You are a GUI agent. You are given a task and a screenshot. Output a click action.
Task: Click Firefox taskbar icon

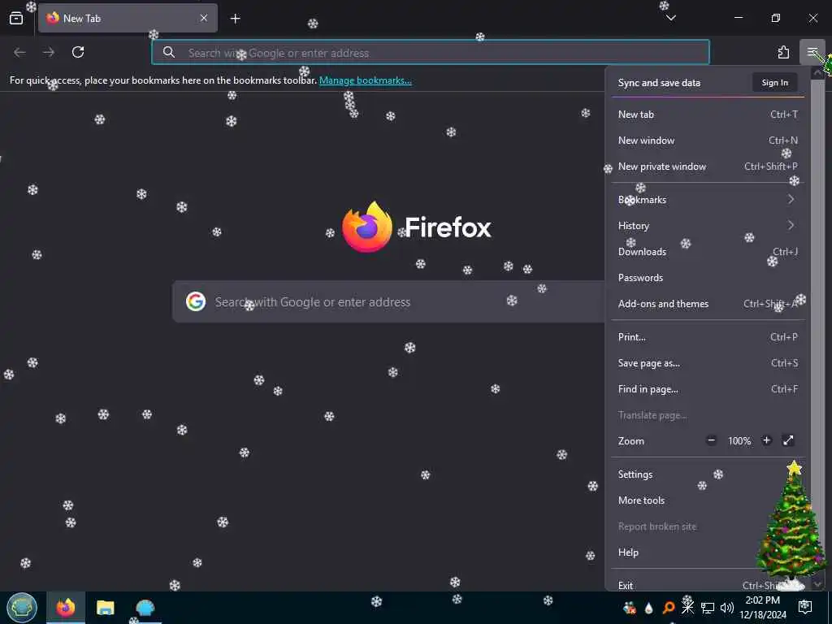[x=66, y=608]
